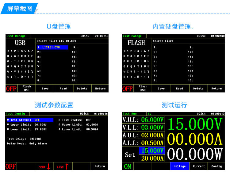Click the A.L.L. 00.500A value
Screen dimensions: 230x180
tap(152, 143)
